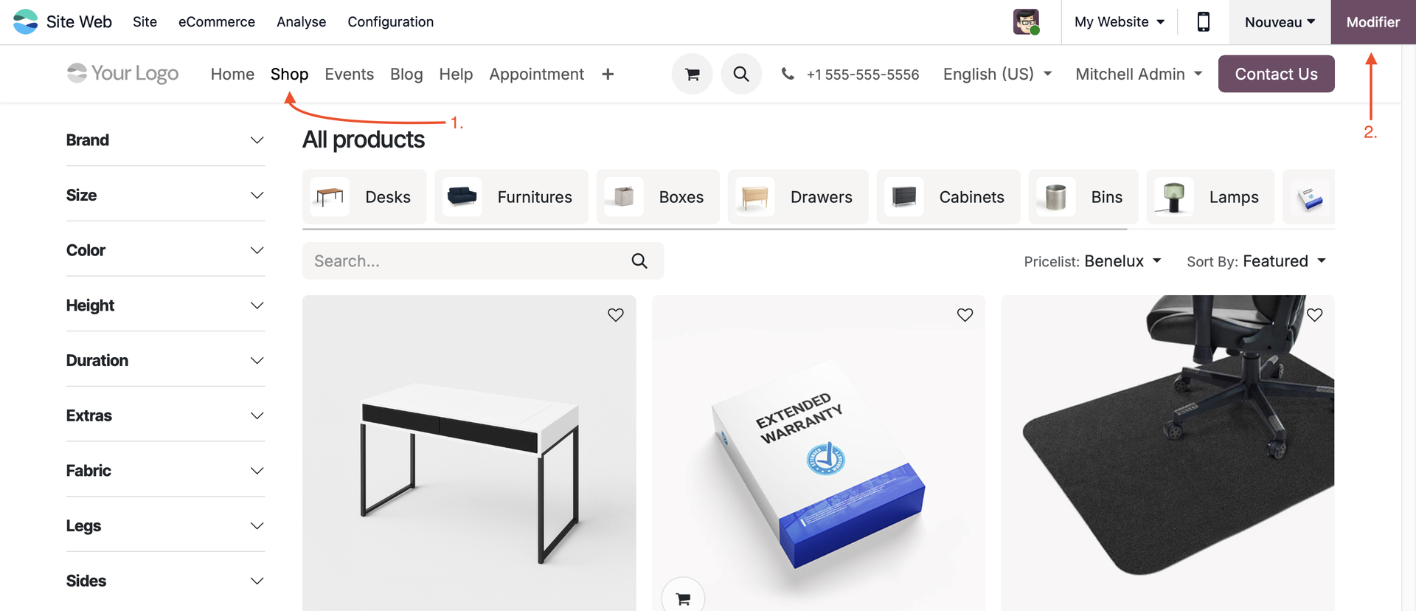1416x611 pixels.
Task: Open the shopping cart icon in header
Action: click(692, 74)
